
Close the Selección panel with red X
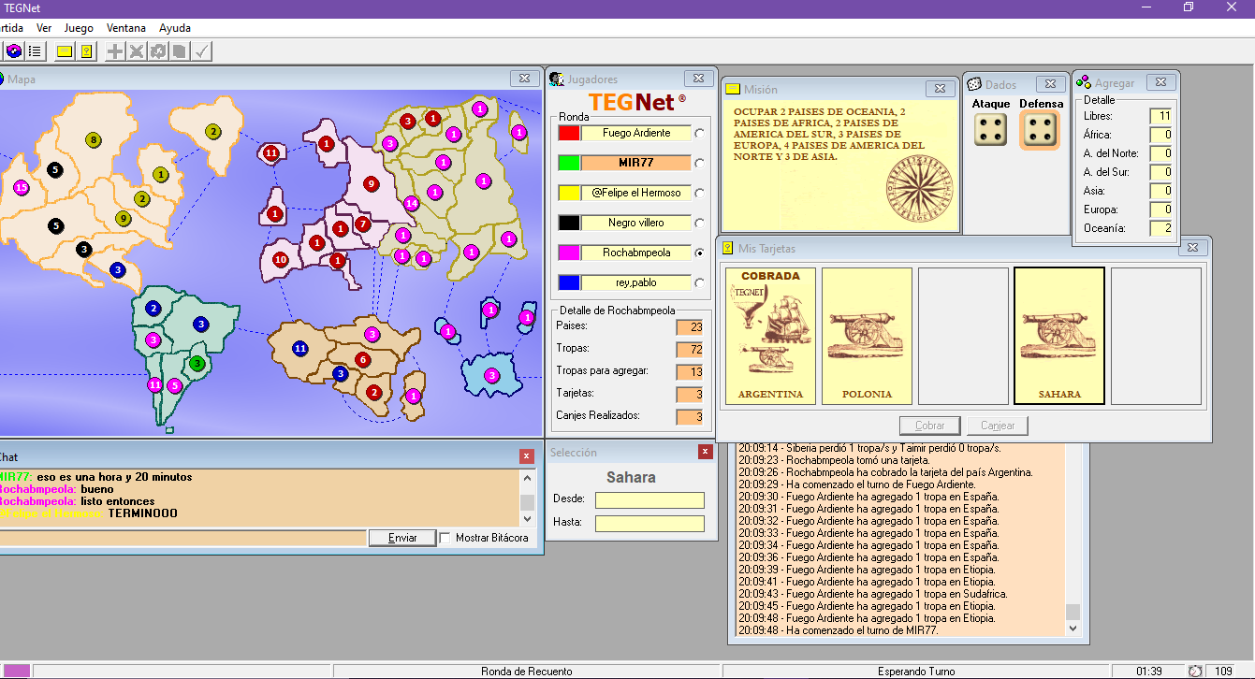click(x=705, y=452)
